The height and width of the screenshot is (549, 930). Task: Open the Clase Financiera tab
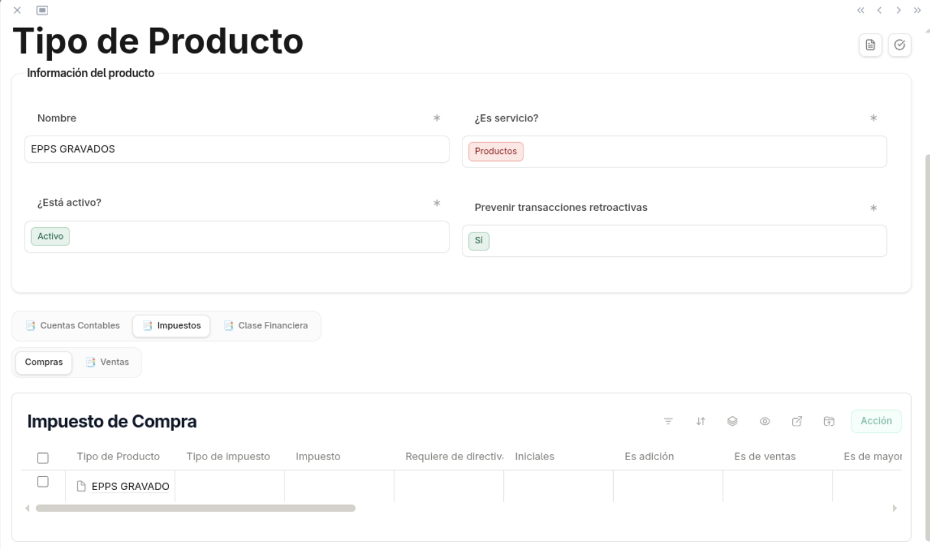266,326
